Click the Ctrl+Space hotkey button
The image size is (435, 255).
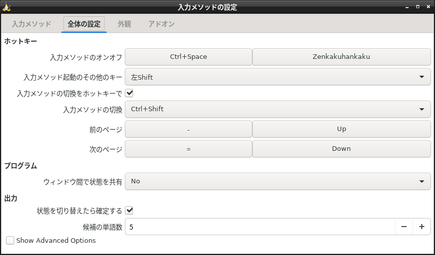[x=188, y=57]
